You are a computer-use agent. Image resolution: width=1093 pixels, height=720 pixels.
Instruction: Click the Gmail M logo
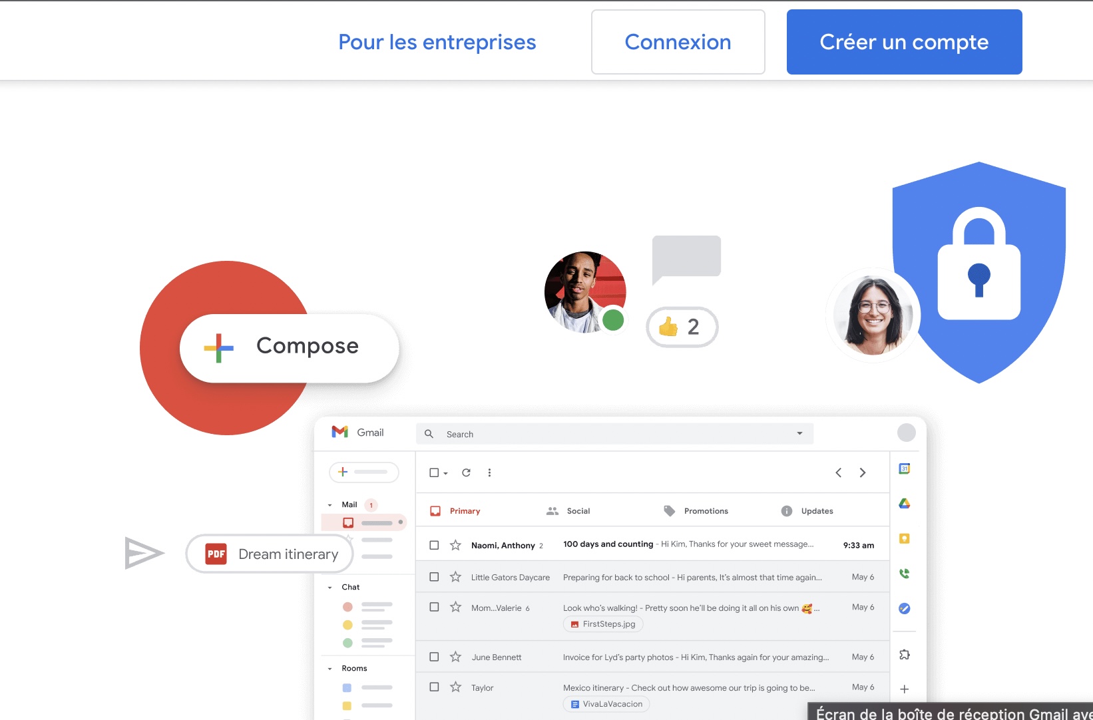click(x=340, y=432)
